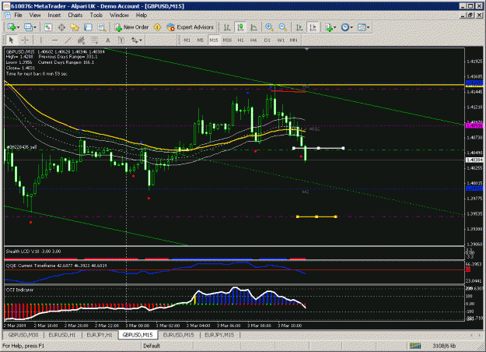The width and height of the screenshot is (486, 352).
Task: Select the text label tool
Action: 121,40
